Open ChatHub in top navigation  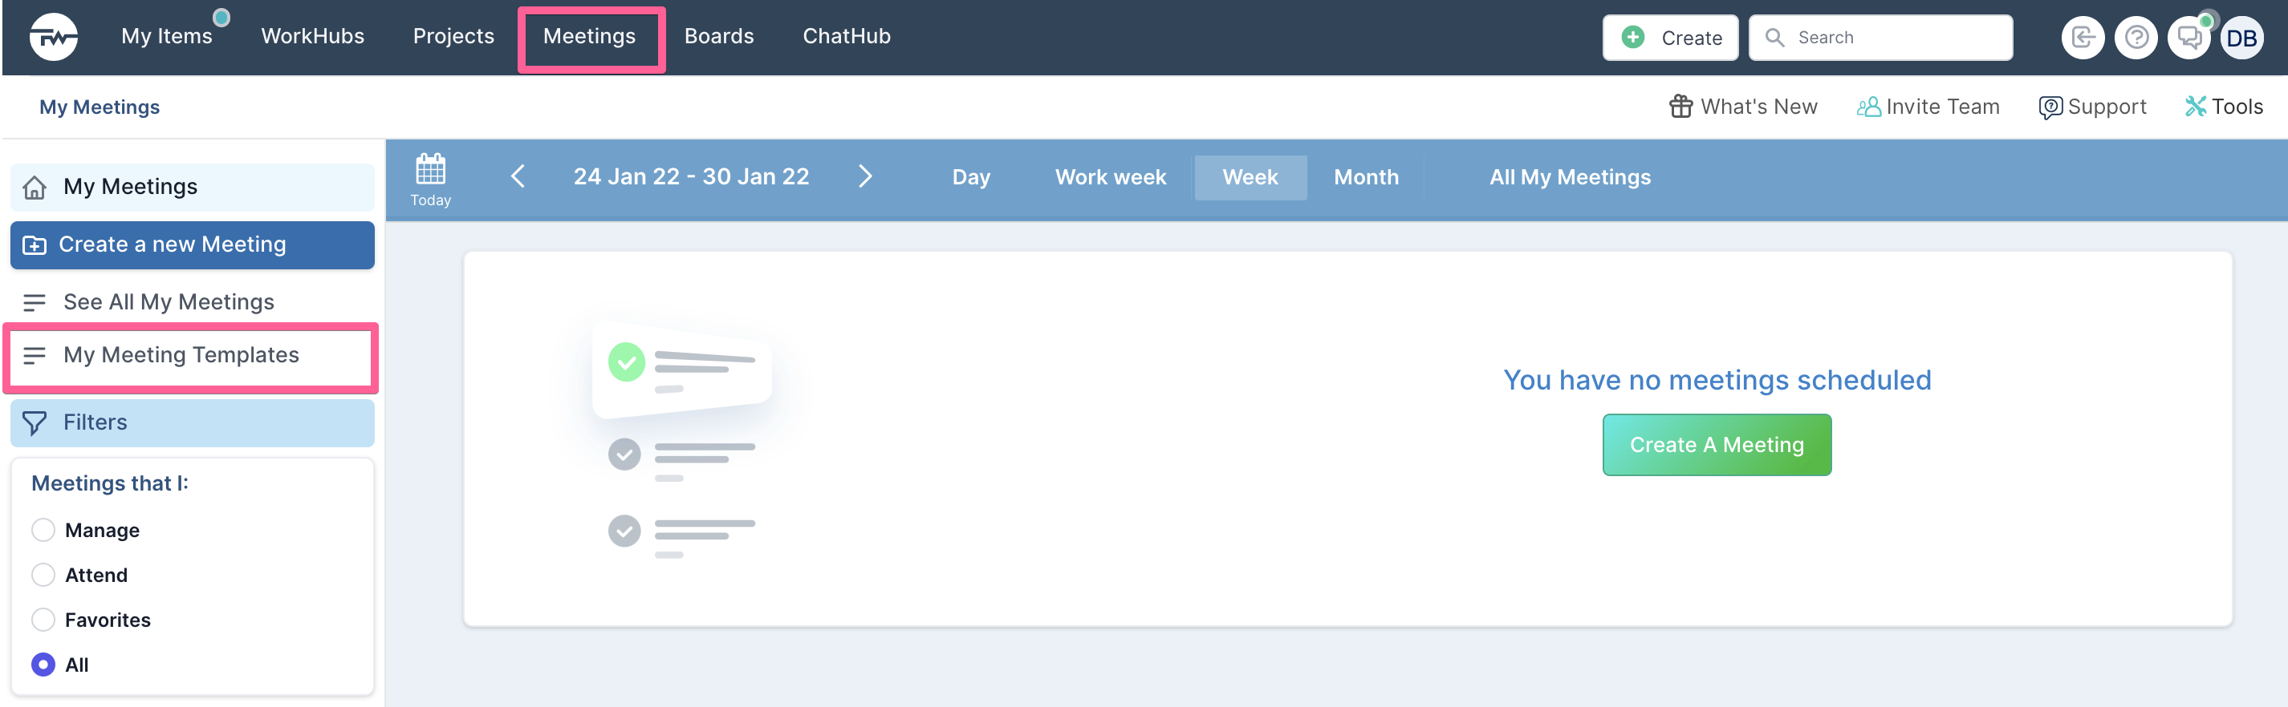point(847,36)
